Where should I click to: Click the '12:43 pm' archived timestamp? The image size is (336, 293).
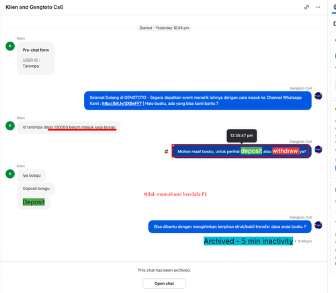coord(304,241)
